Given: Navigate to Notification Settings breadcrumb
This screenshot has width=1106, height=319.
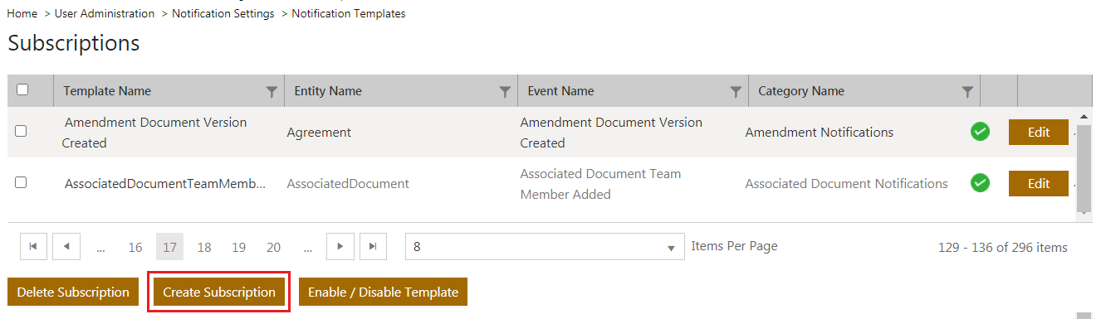Looking at the screenshot, I should [x=223, y=13].
